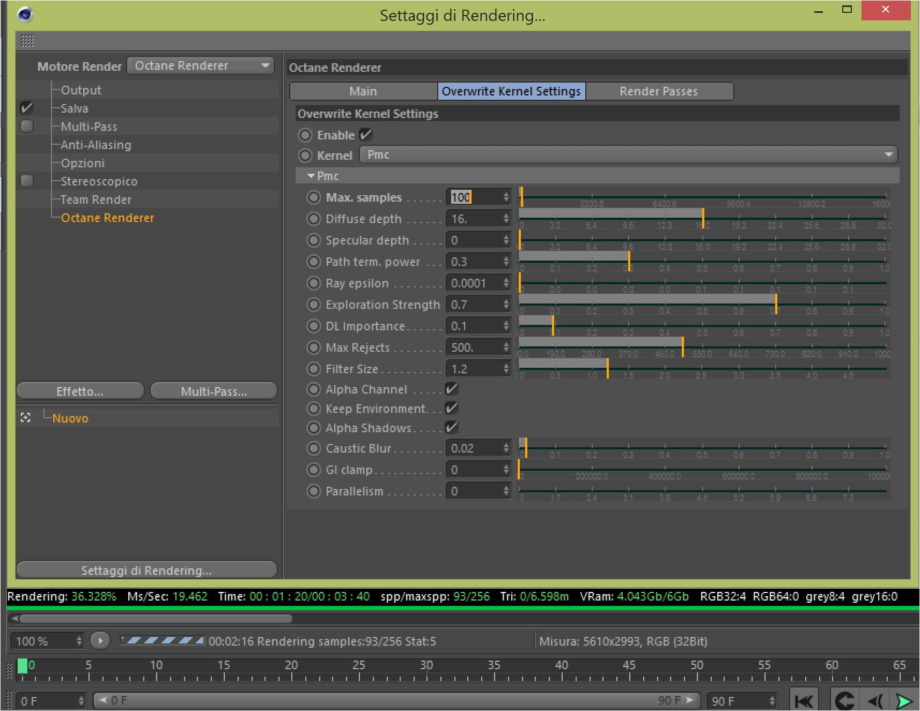Select the Overwrite Kernel Settings tab
Viewport: 920px width, 711px height.
pos(511,91)
